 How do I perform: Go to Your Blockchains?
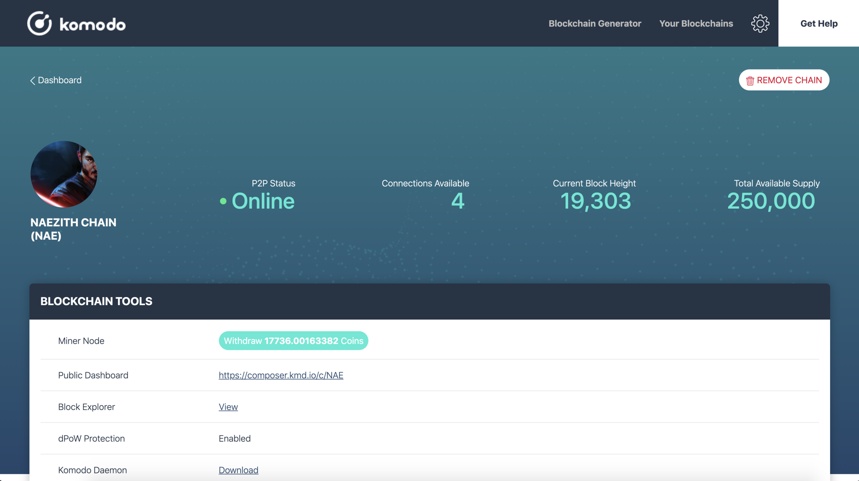(x=696, y=24)
